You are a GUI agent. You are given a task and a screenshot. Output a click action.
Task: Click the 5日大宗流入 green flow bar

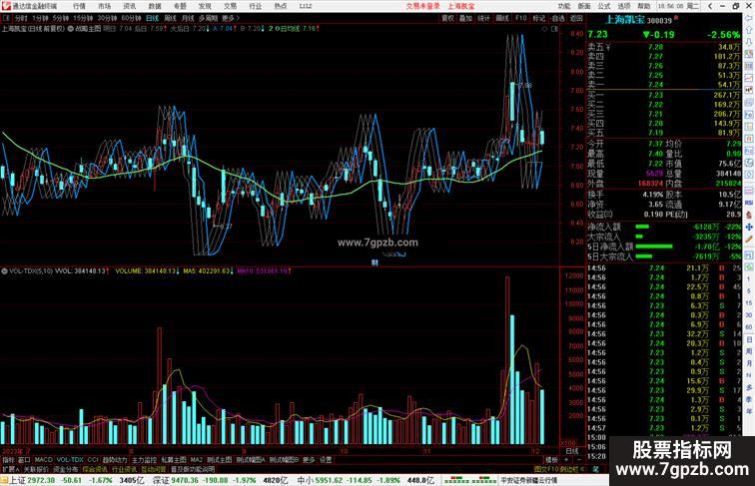point(643,256)
